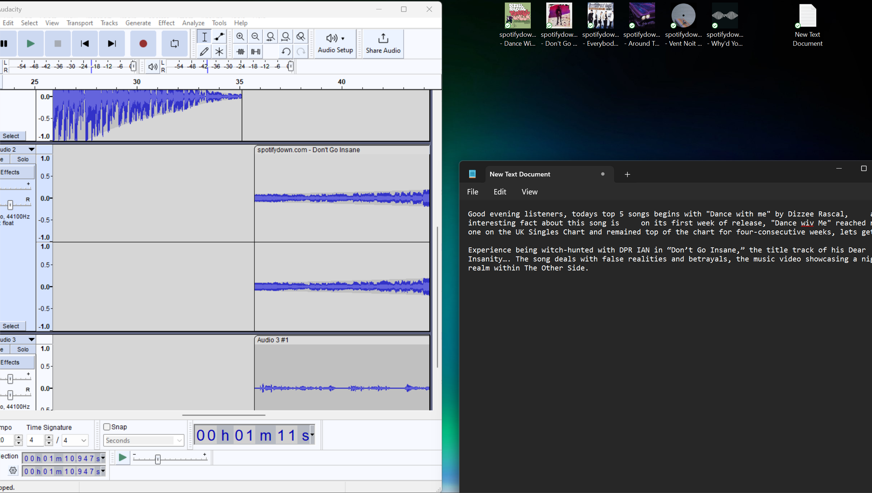The width and height of the screenshot is (872, 493).
Task: Click the Play-at-speed green button
Action: tap(123, 458)
